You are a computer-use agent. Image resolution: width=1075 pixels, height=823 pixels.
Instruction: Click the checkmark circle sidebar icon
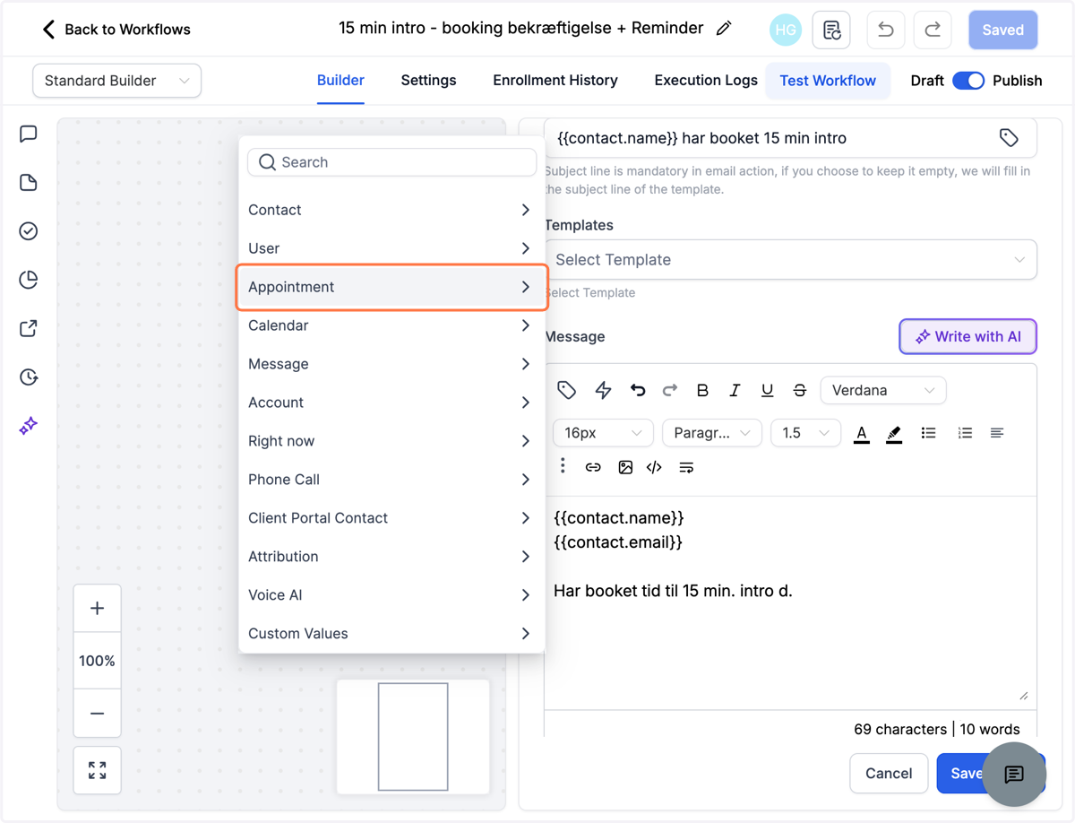(29, 231)
